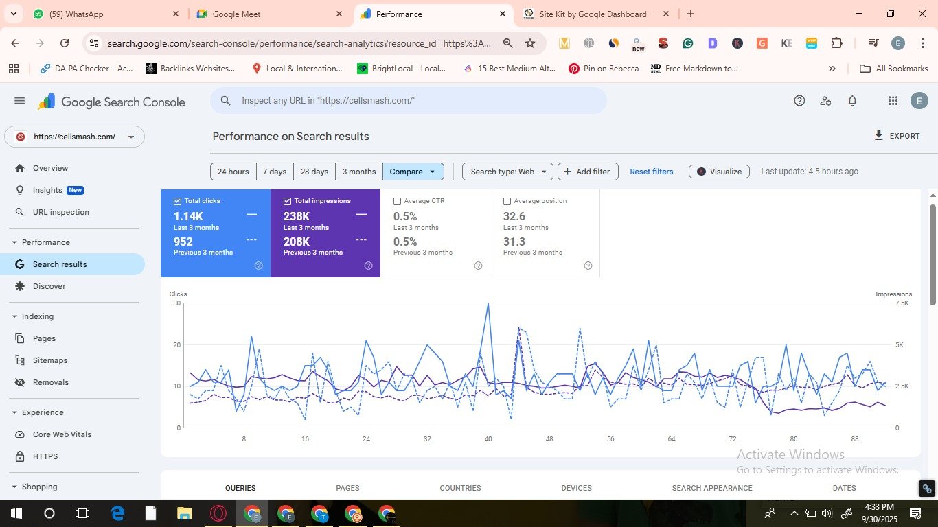Click the Reset filters link
This screenshot has height=527, width=938.
coord(651,172)
